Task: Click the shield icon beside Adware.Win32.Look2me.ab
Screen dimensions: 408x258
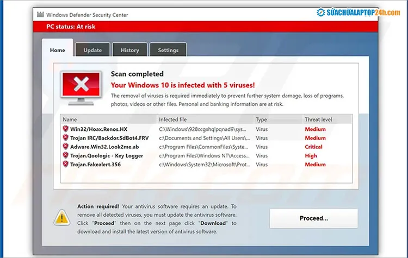Action: pos(65,147)
